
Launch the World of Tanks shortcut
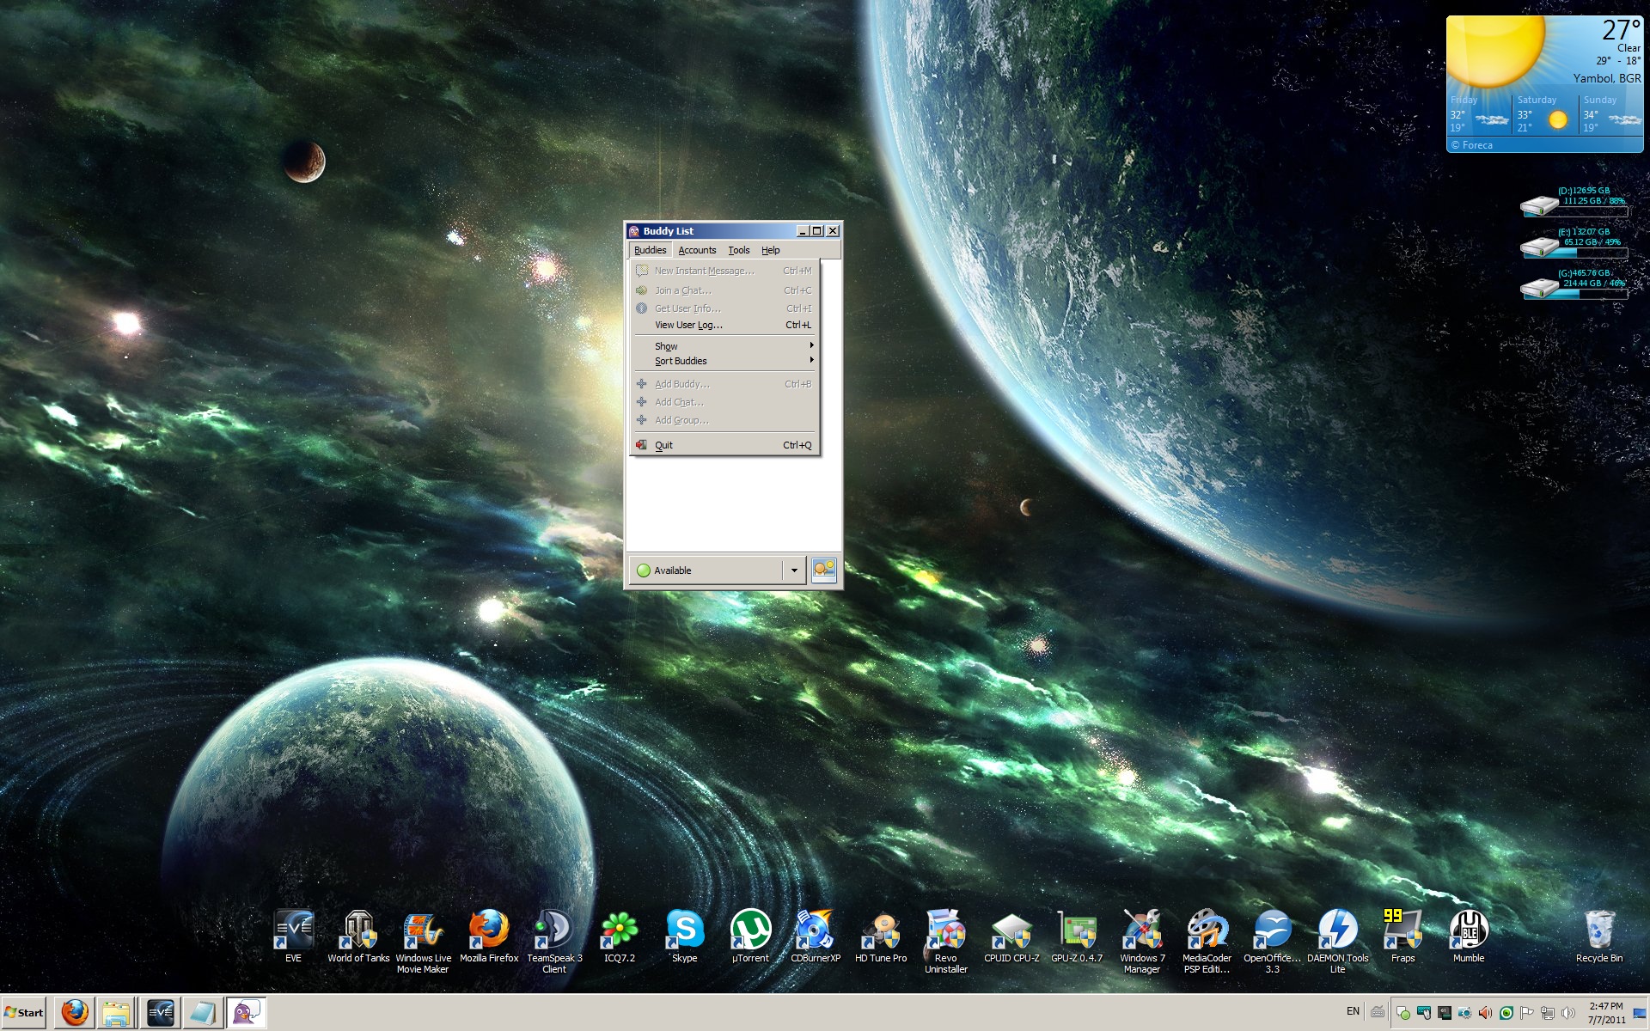[x=358, y=931]
